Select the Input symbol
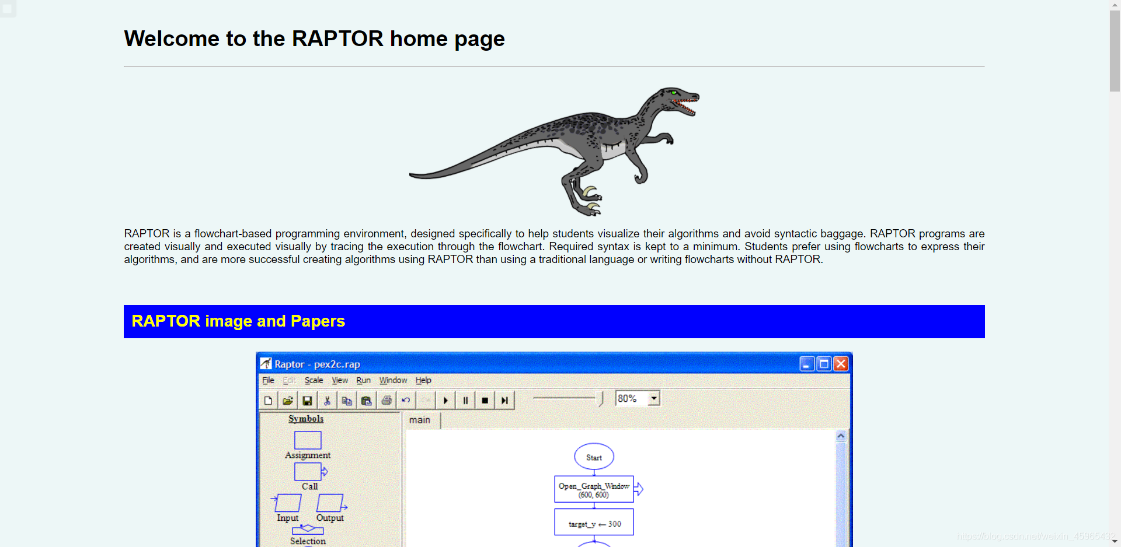The image size is (1121, 547). (287, 503)
